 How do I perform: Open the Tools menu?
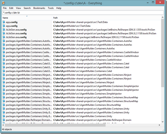point(51,8)
